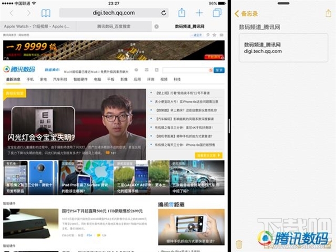
Task: Open the 科技 navigation item
Action: pyautogui.click(x=177, y=80)
